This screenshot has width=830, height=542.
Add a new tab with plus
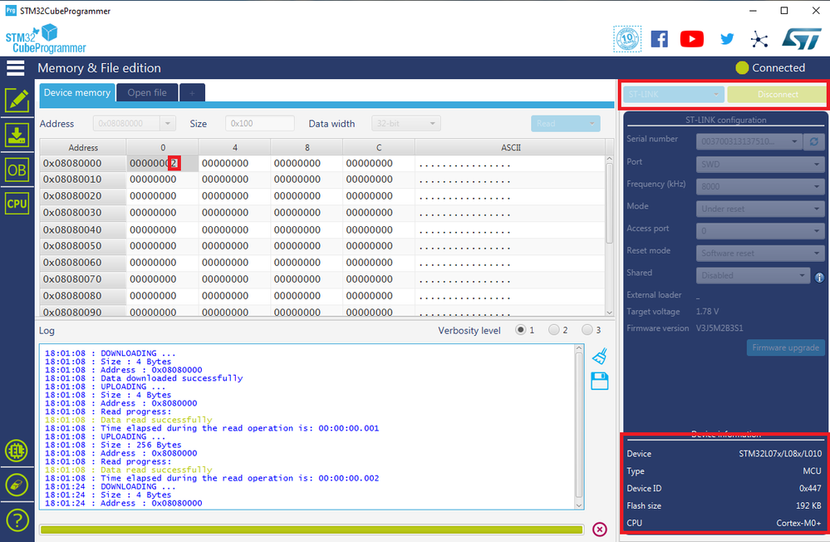click(192, 93)
